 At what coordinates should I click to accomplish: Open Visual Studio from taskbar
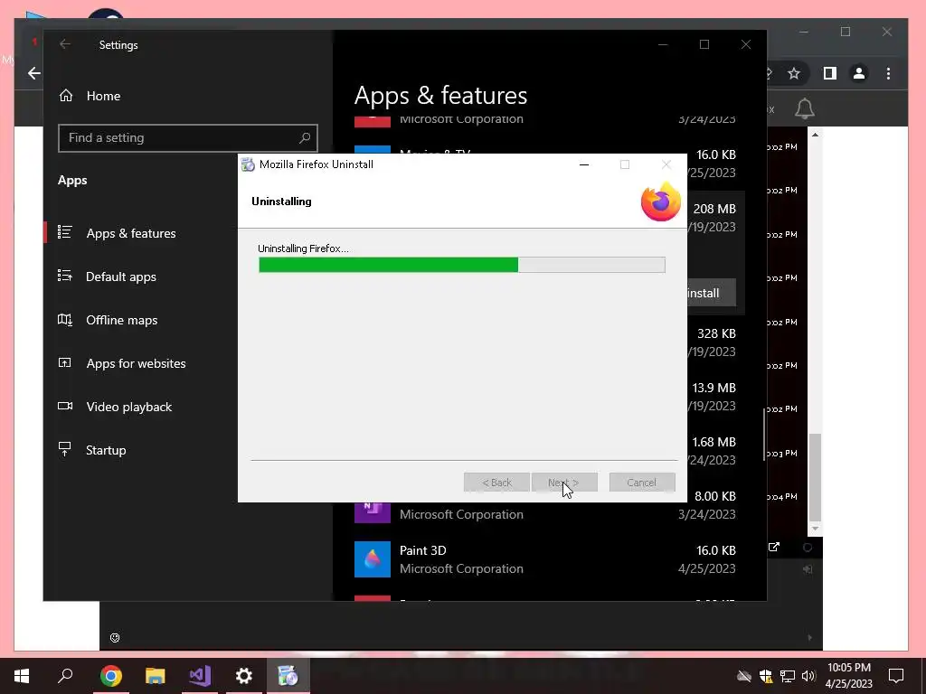tap(200, 676)
